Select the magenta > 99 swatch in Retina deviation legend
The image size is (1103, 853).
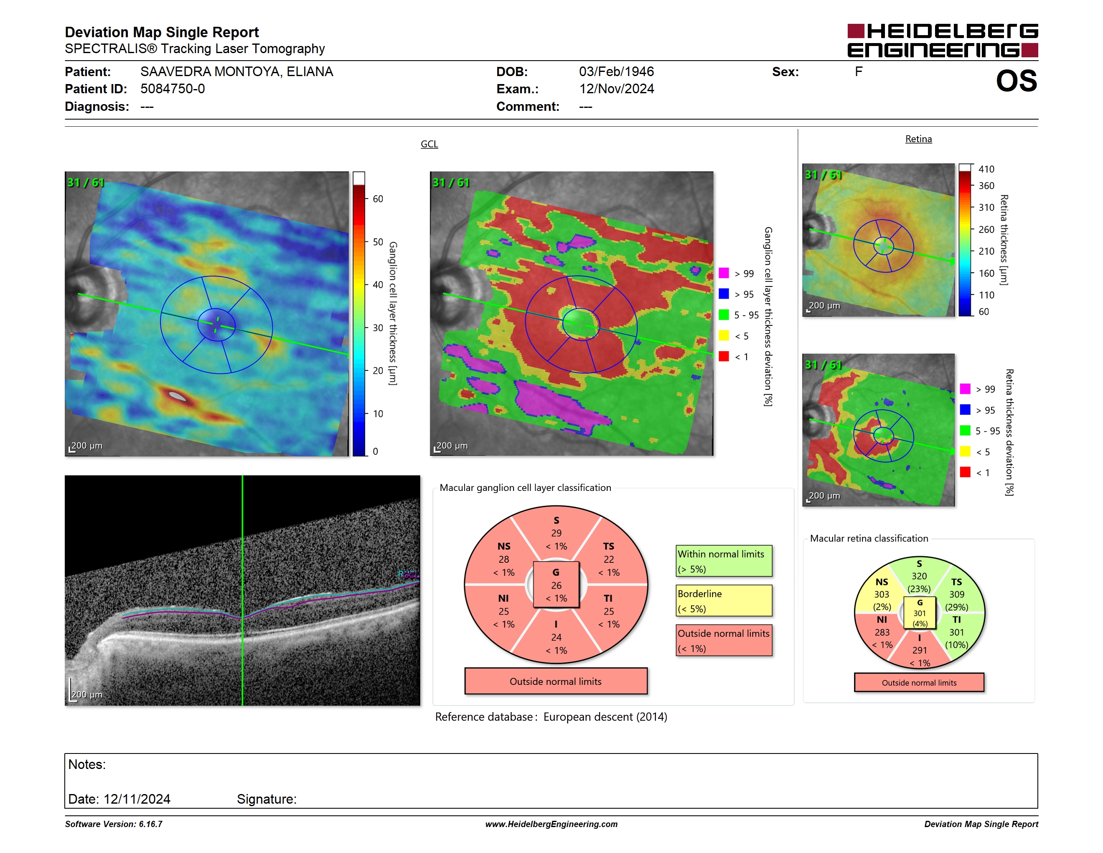(965, 388)
